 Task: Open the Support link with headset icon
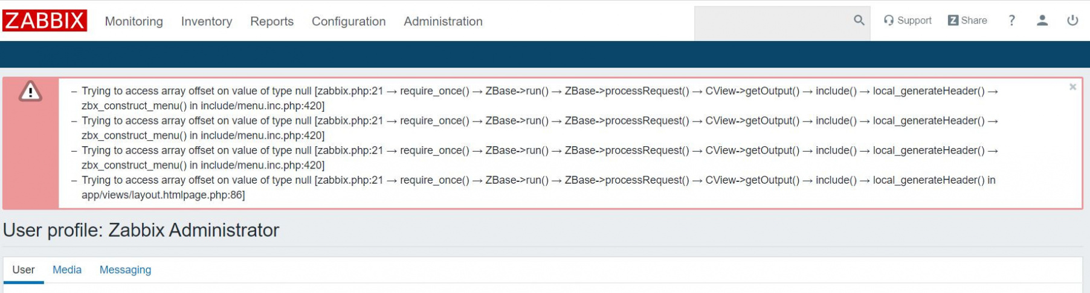[908, 21]
